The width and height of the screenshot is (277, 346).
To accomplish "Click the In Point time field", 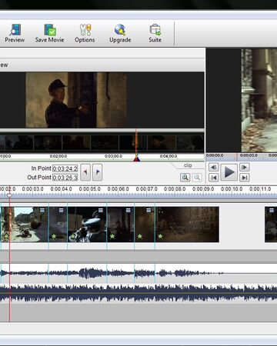I will pyautogui.click(x=65, y=168).
